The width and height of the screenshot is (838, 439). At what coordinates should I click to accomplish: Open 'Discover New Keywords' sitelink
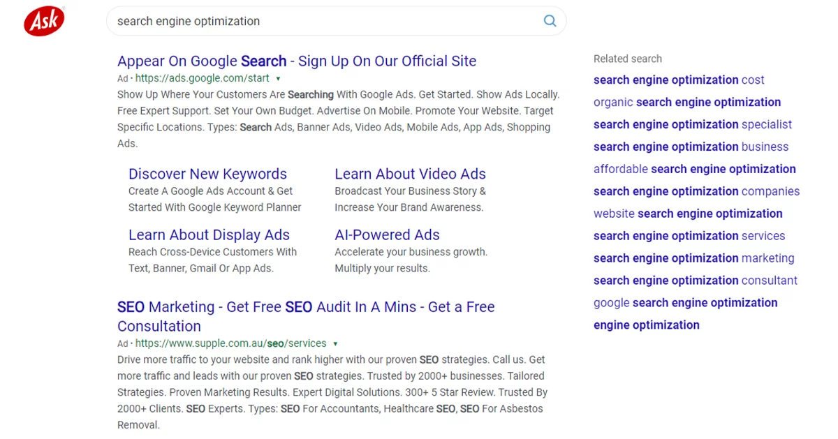207,174
